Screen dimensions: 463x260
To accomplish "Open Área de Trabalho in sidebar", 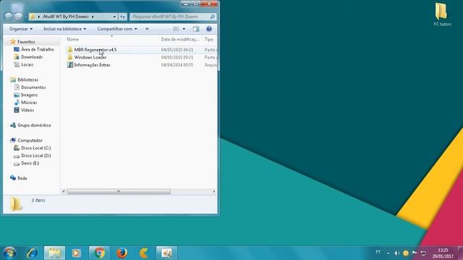I will coord(37,50).
